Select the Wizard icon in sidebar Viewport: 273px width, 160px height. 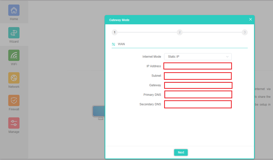pos(14,33)
